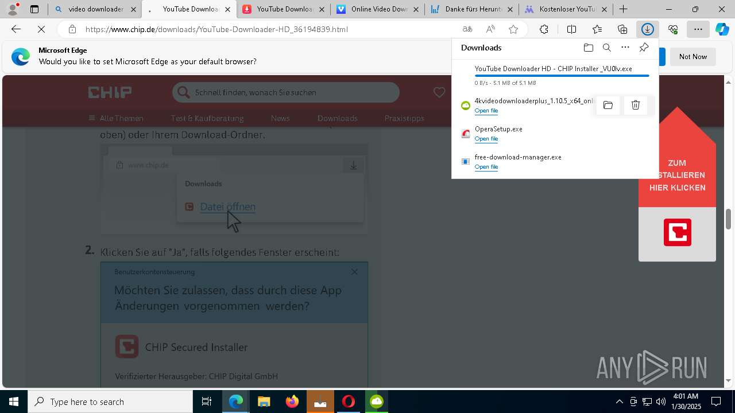The height and width of the screenshot is (413, 735).
Task: Delete the 4kvideodownloaderplus download
Action: (x=636, y=105)
